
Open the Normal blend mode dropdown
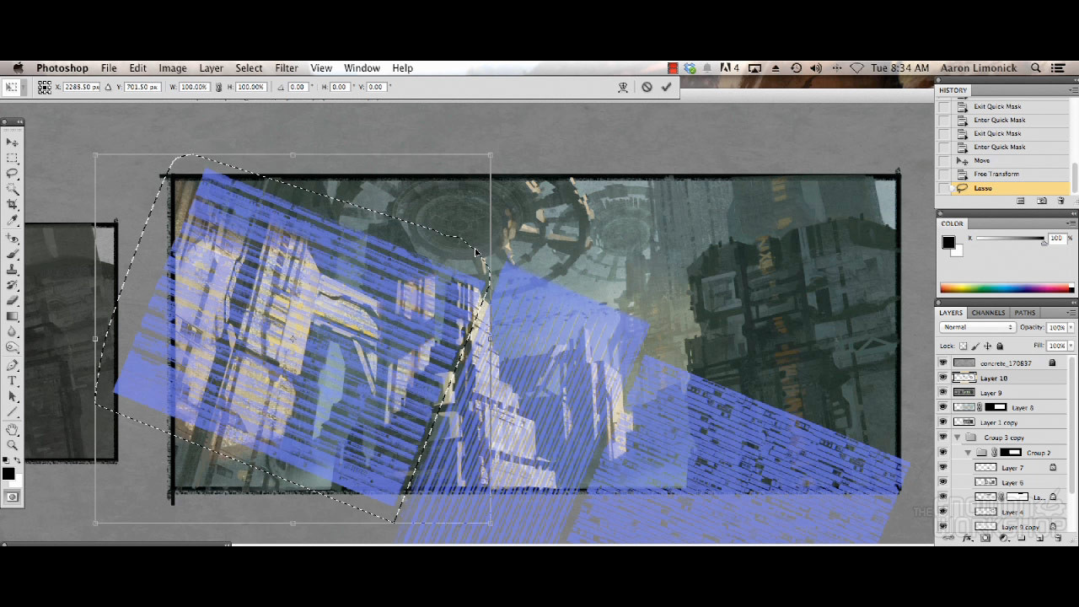pos(978,327)
